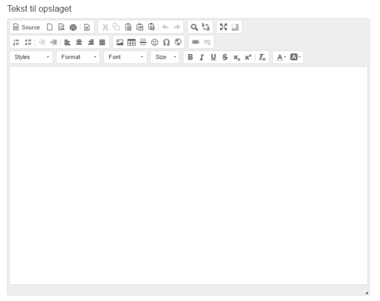Open the background color picker

click(295, 57)
